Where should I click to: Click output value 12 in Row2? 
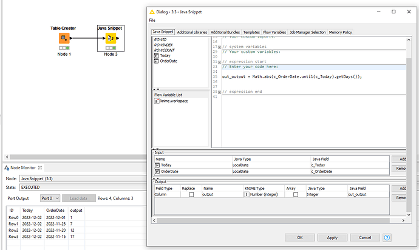coord(72,230)
